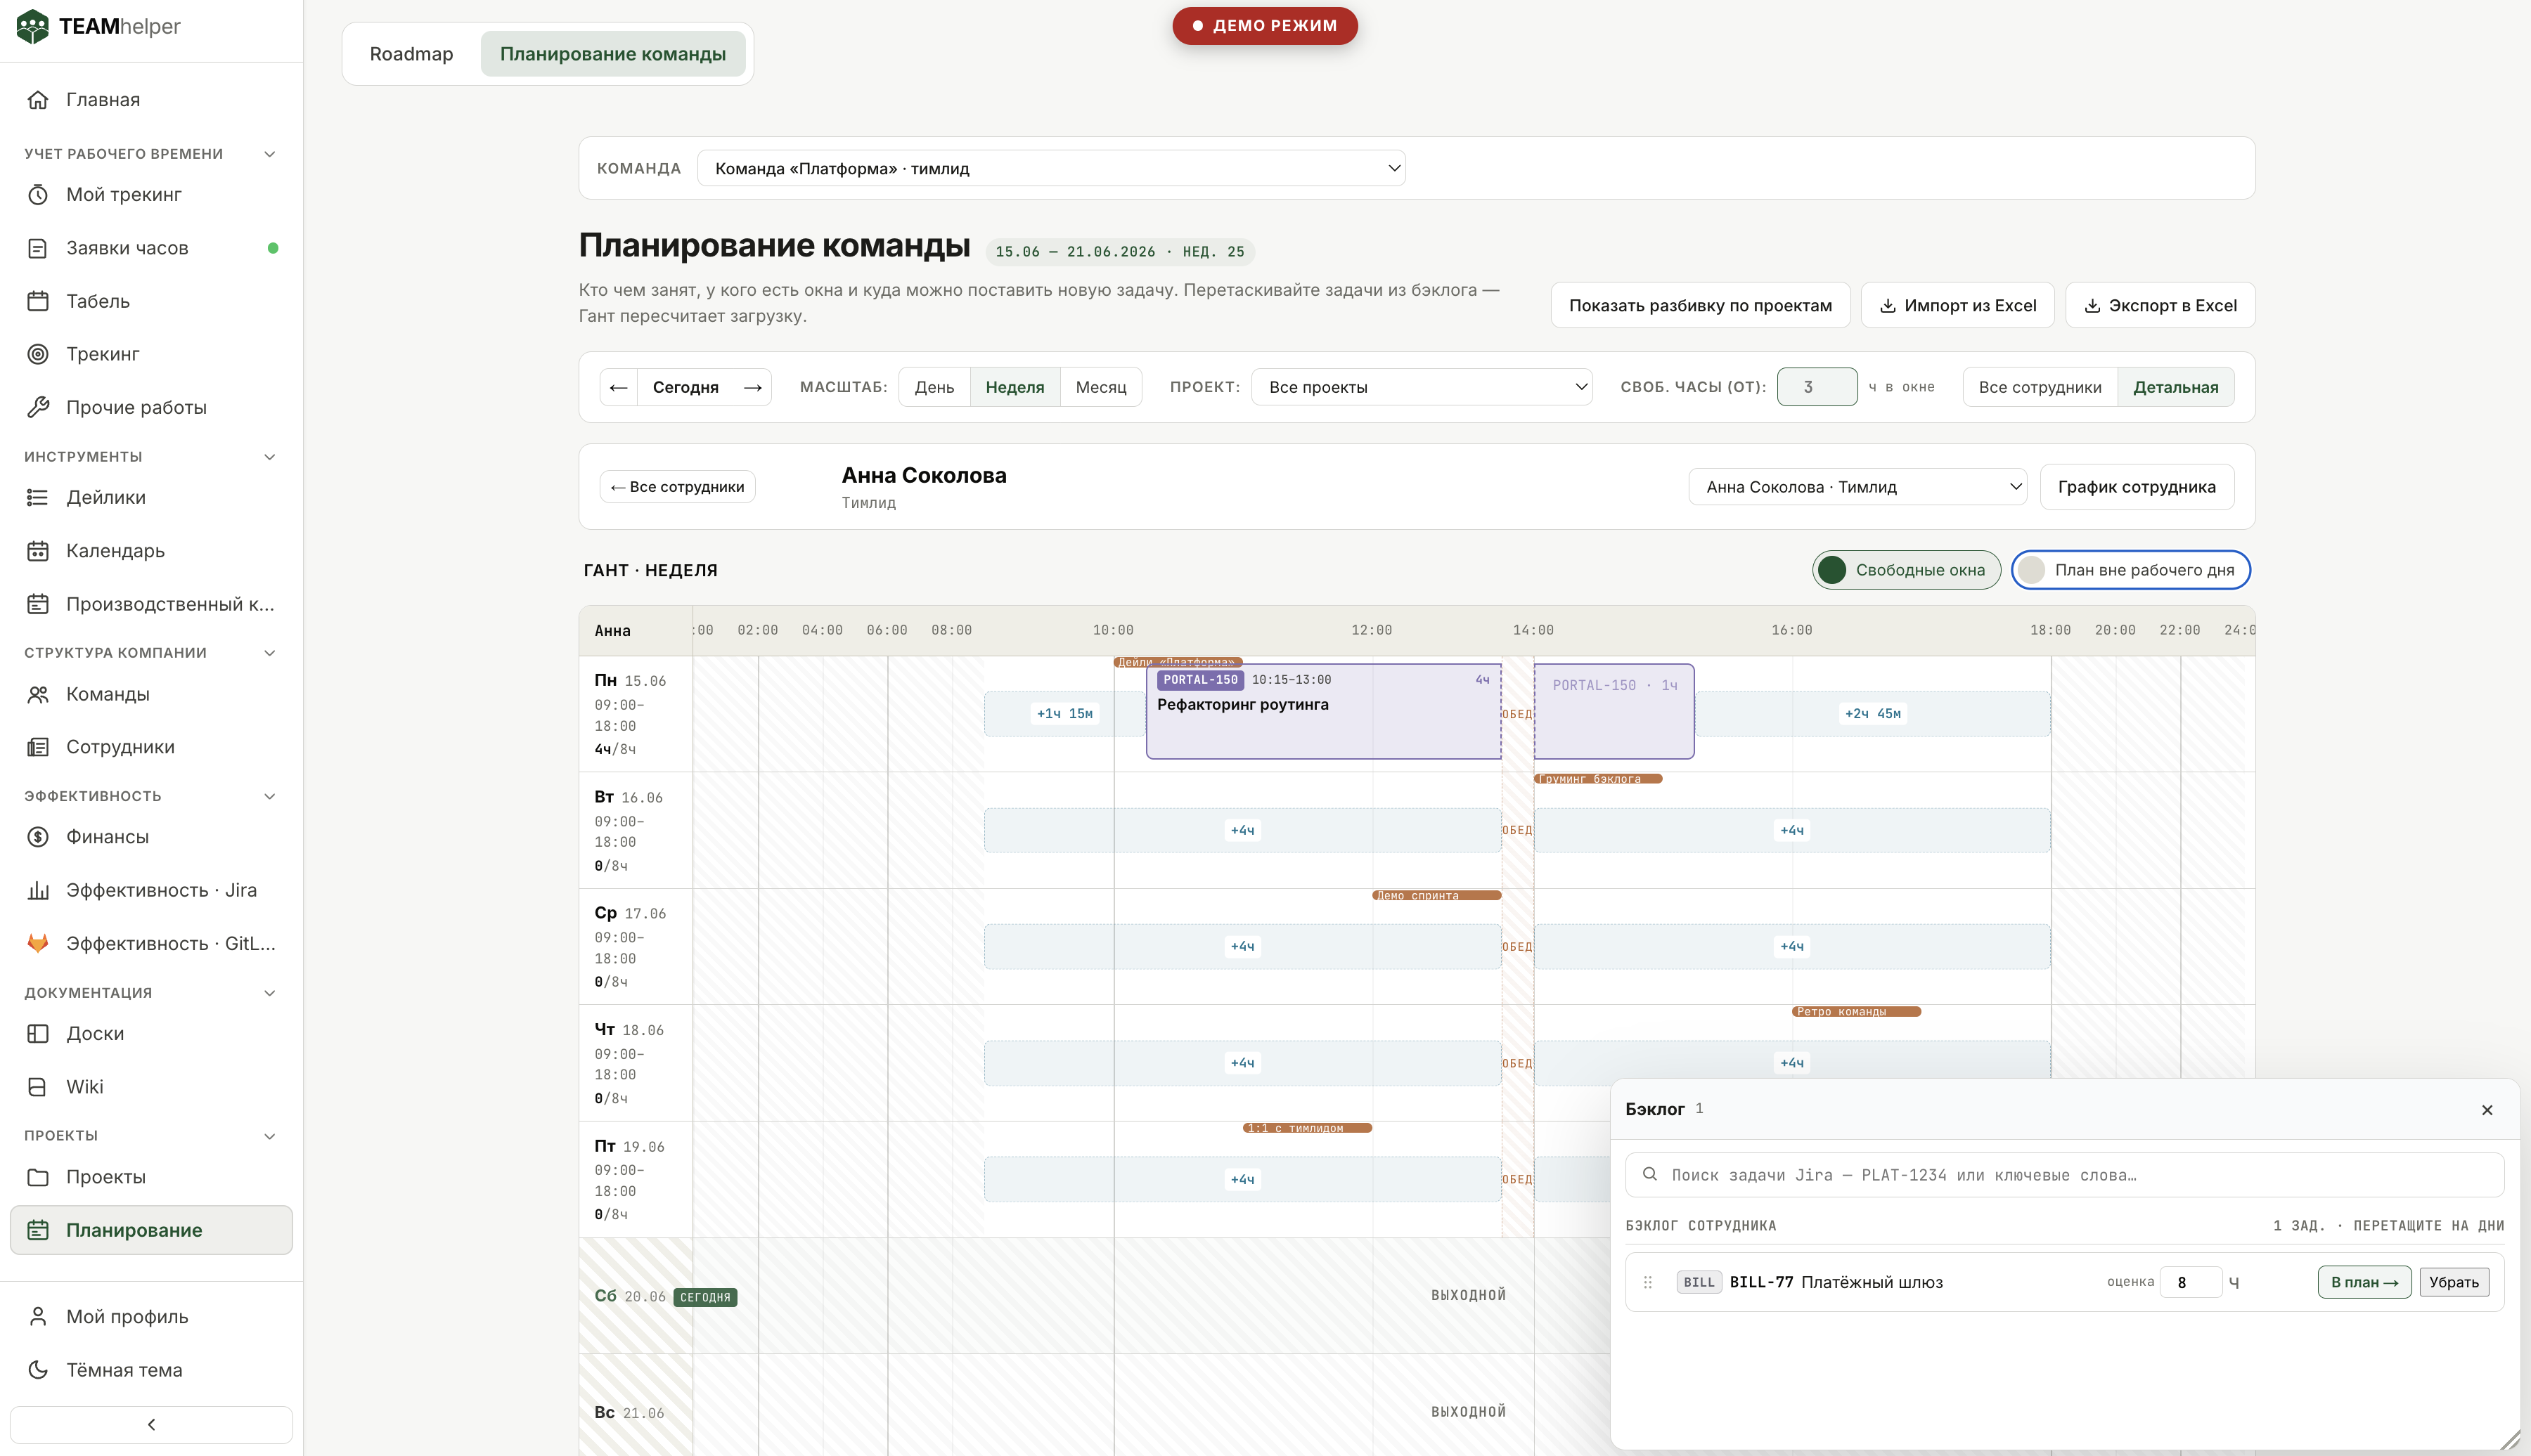
Task: Select the Месяц scale option
Action: (x=1100, y=387)
